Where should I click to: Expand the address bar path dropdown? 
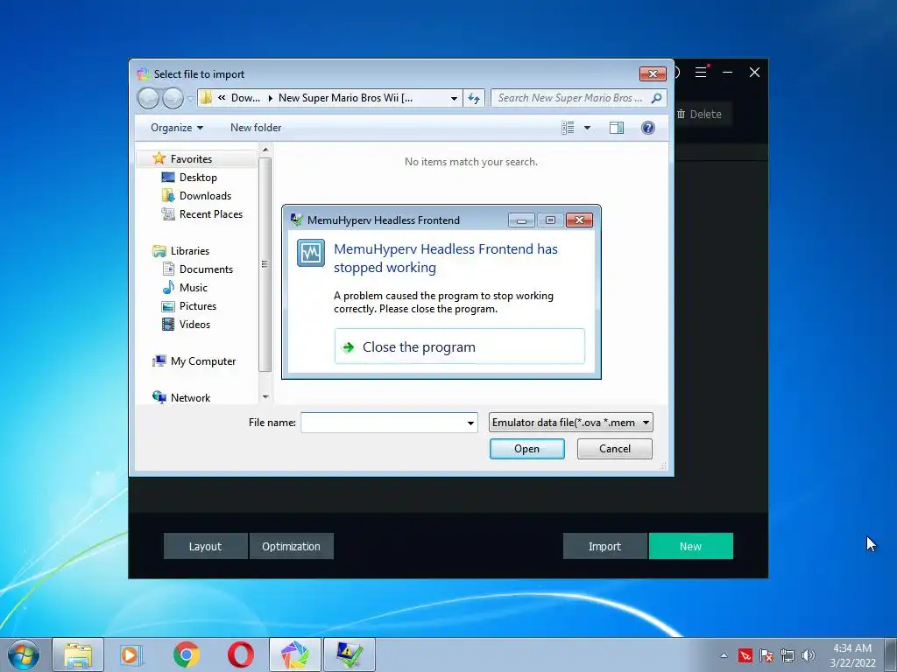click(x=454, y=98)
